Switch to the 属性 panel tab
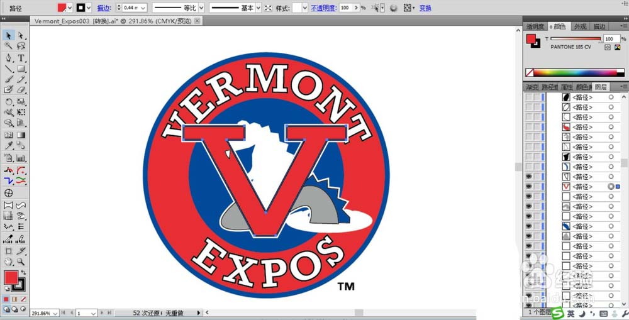629x320 pixels. tap(567, 87)
